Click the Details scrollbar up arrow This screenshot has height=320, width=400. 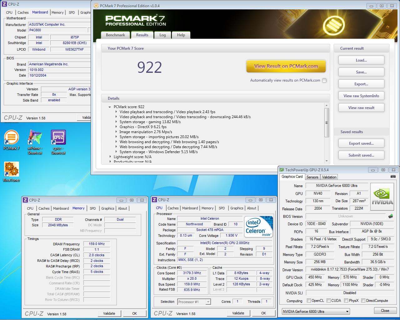(327, 106)
